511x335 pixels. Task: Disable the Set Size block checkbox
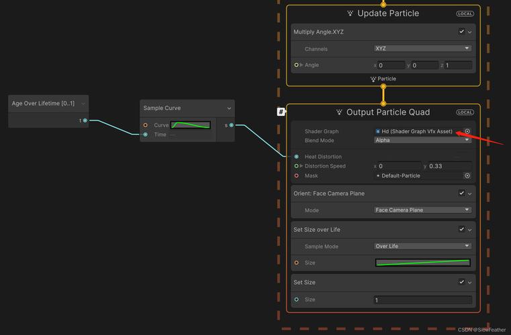(x=461, y=281)
